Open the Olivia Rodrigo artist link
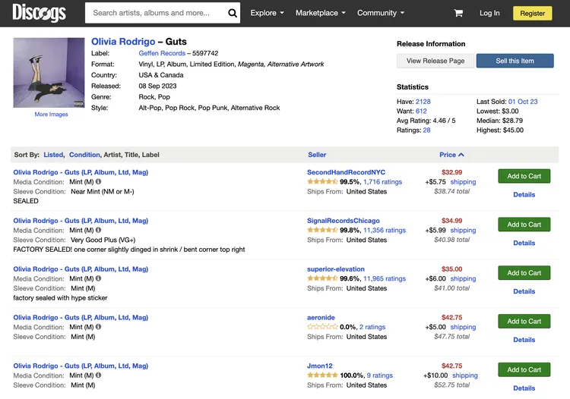 [123, 42]
